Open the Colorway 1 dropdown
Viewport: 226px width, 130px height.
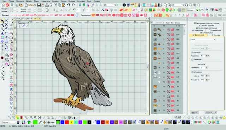click(x=9, y=122)
